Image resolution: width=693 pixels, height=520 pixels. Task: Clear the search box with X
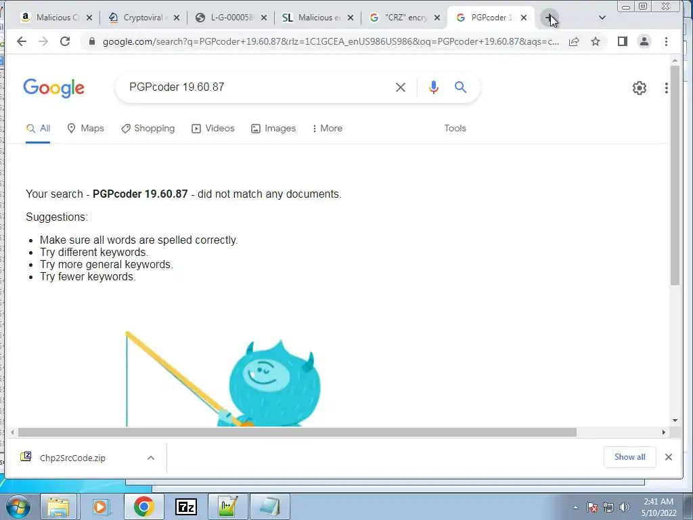(401, 87)
